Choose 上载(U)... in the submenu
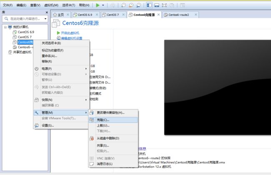This screenshot has width=271, height=175. point(113,125)
